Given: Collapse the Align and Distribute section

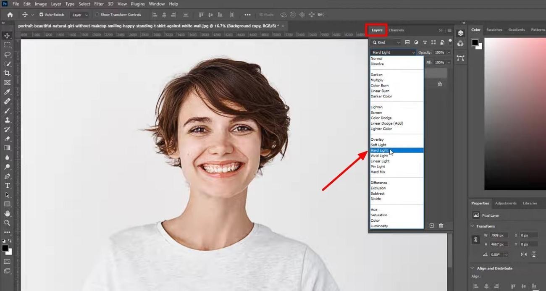Looking at the screenshot, I should 472,268.
